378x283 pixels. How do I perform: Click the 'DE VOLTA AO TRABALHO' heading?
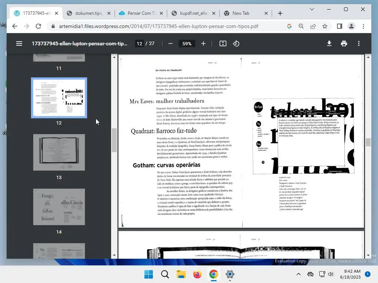coord(168,70)
